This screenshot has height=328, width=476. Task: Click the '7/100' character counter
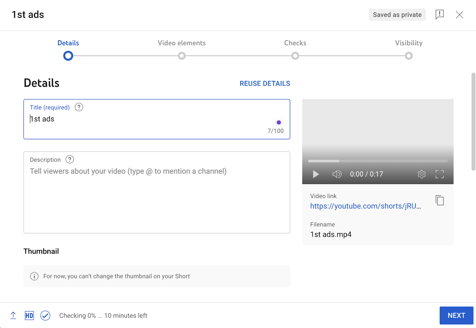[275, 131]
